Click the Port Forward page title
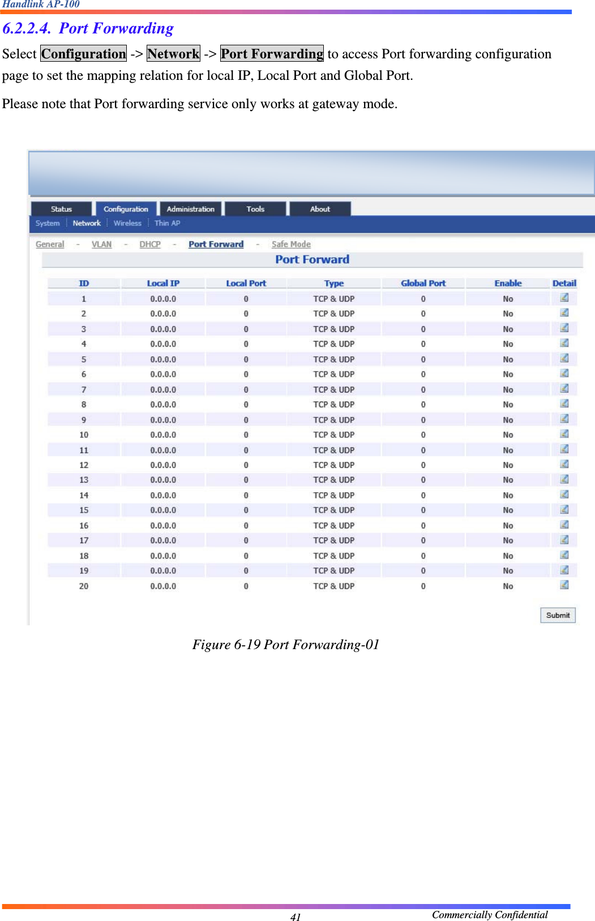Viewport: 595px width, 921px height. click(313, 259)
